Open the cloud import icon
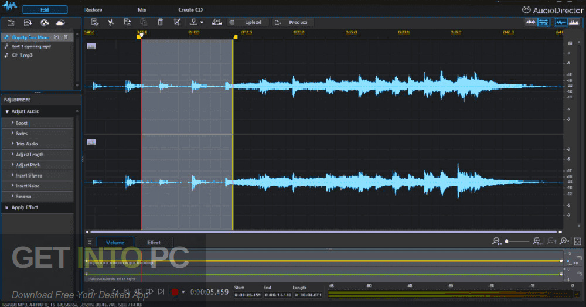The image size is (586, 307). (x=60, y=23)
